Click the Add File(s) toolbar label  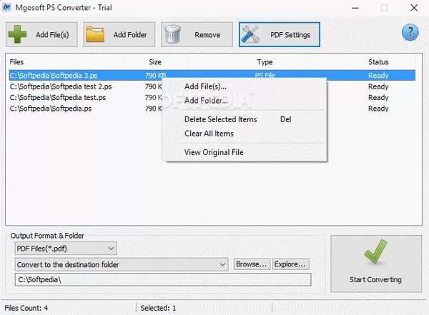click(52, 35)
